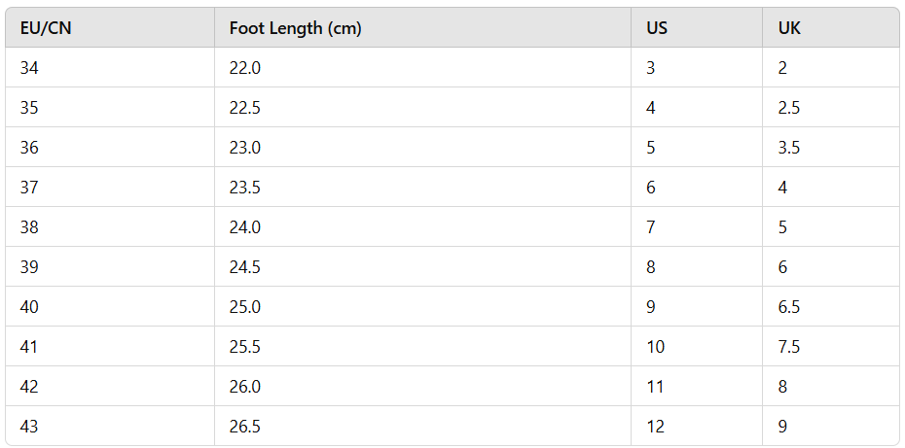The image size is (905, 448).
Task: Select the 22.5 foot length cell
Action: tap(245, 108)
